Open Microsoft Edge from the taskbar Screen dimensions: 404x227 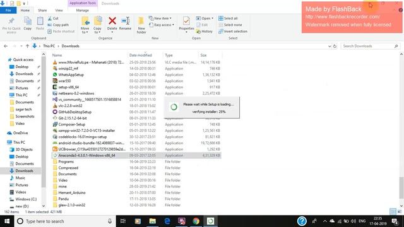167,221
